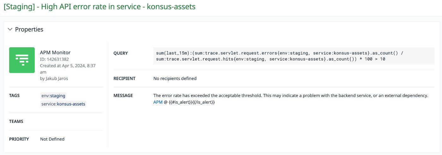Select the service:konsus-assets tag
This screenshot has width=442, height=155.
[63, 104]
